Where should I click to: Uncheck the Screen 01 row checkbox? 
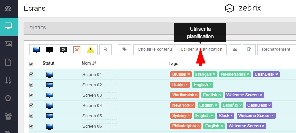coord(31,74)
